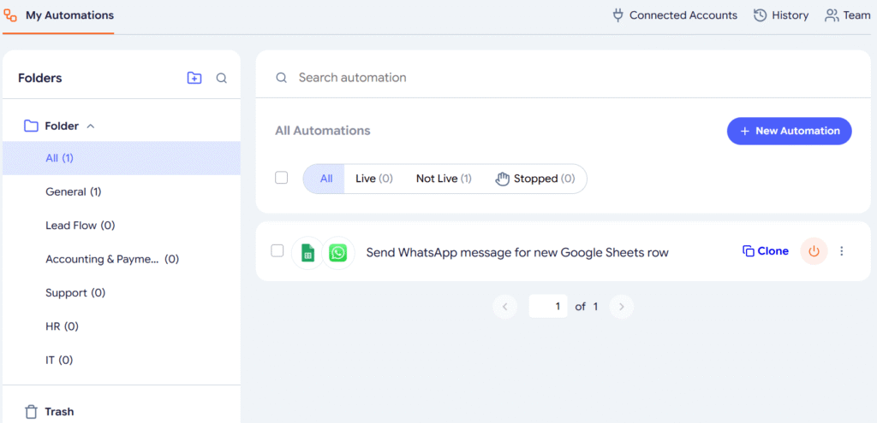This screenshot has width=877, height=423.
Task: Go to previous page arrow
Action: (505, 307)
